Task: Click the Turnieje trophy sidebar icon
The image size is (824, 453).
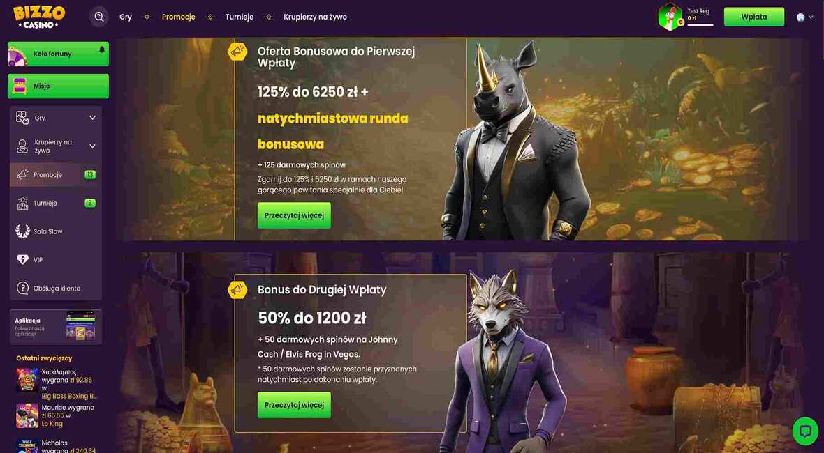Action: (22, 203)
